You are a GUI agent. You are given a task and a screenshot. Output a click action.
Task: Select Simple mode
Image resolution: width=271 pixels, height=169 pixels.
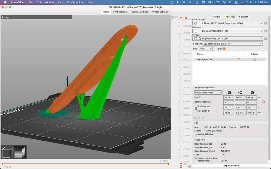click(215, 17)
